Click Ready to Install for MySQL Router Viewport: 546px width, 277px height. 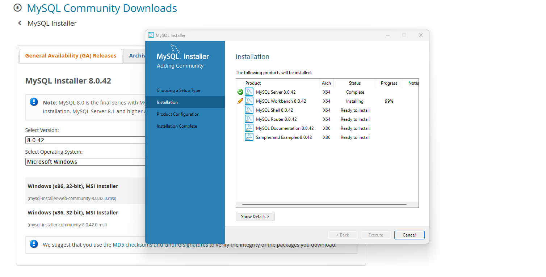point(355,119)
